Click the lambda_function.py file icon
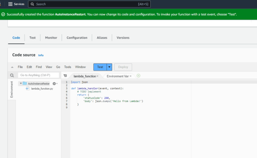 pos(27,88)
